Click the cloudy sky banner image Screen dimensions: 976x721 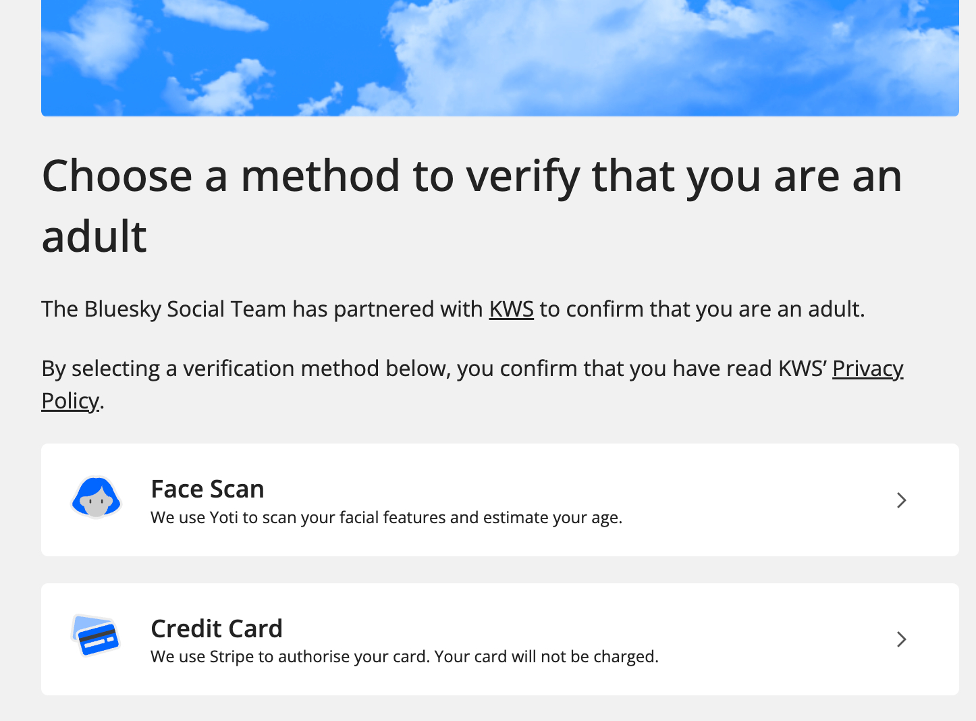pyautogui.click(x=499, y=57)
